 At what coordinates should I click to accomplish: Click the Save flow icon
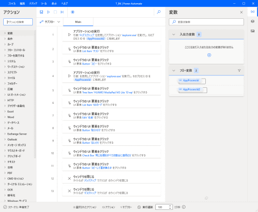41,12
